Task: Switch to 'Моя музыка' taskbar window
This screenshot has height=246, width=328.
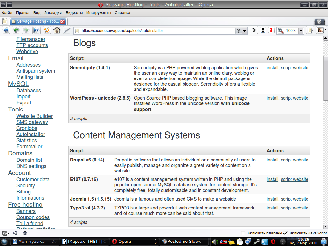Action: point(35,242)
